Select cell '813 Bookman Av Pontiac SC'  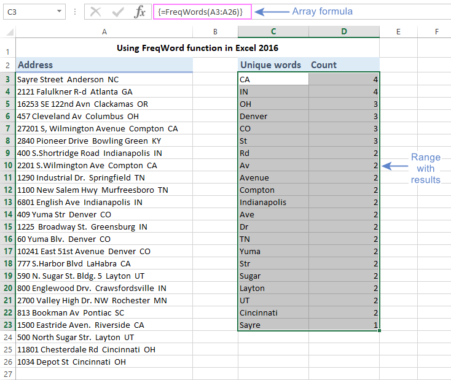(104, 312)
